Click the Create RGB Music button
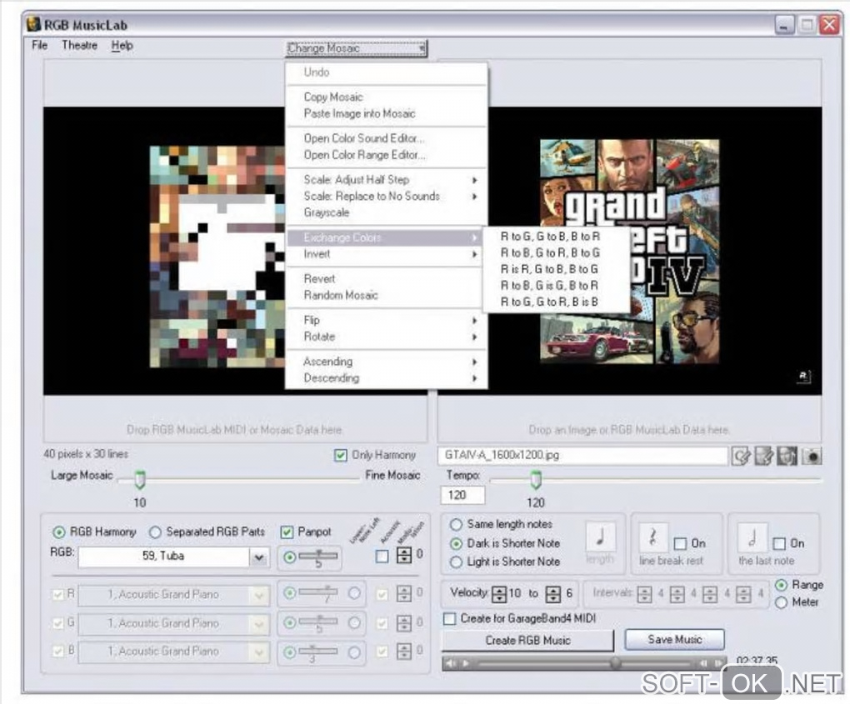 pos(528,640)
